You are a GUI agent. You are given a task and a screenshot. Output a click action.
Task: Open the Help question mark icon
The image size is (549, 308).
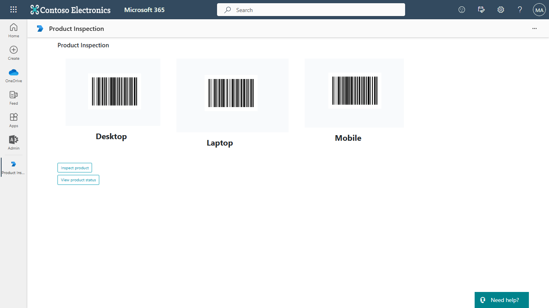point(520,10)
